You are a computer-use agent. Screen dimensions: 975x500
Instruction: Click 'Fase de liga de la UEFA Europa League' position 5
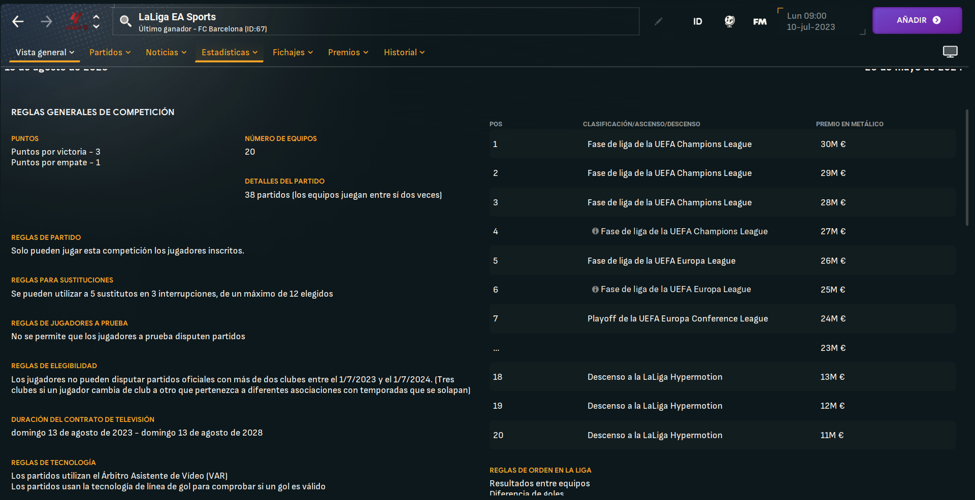click(661, 261)
